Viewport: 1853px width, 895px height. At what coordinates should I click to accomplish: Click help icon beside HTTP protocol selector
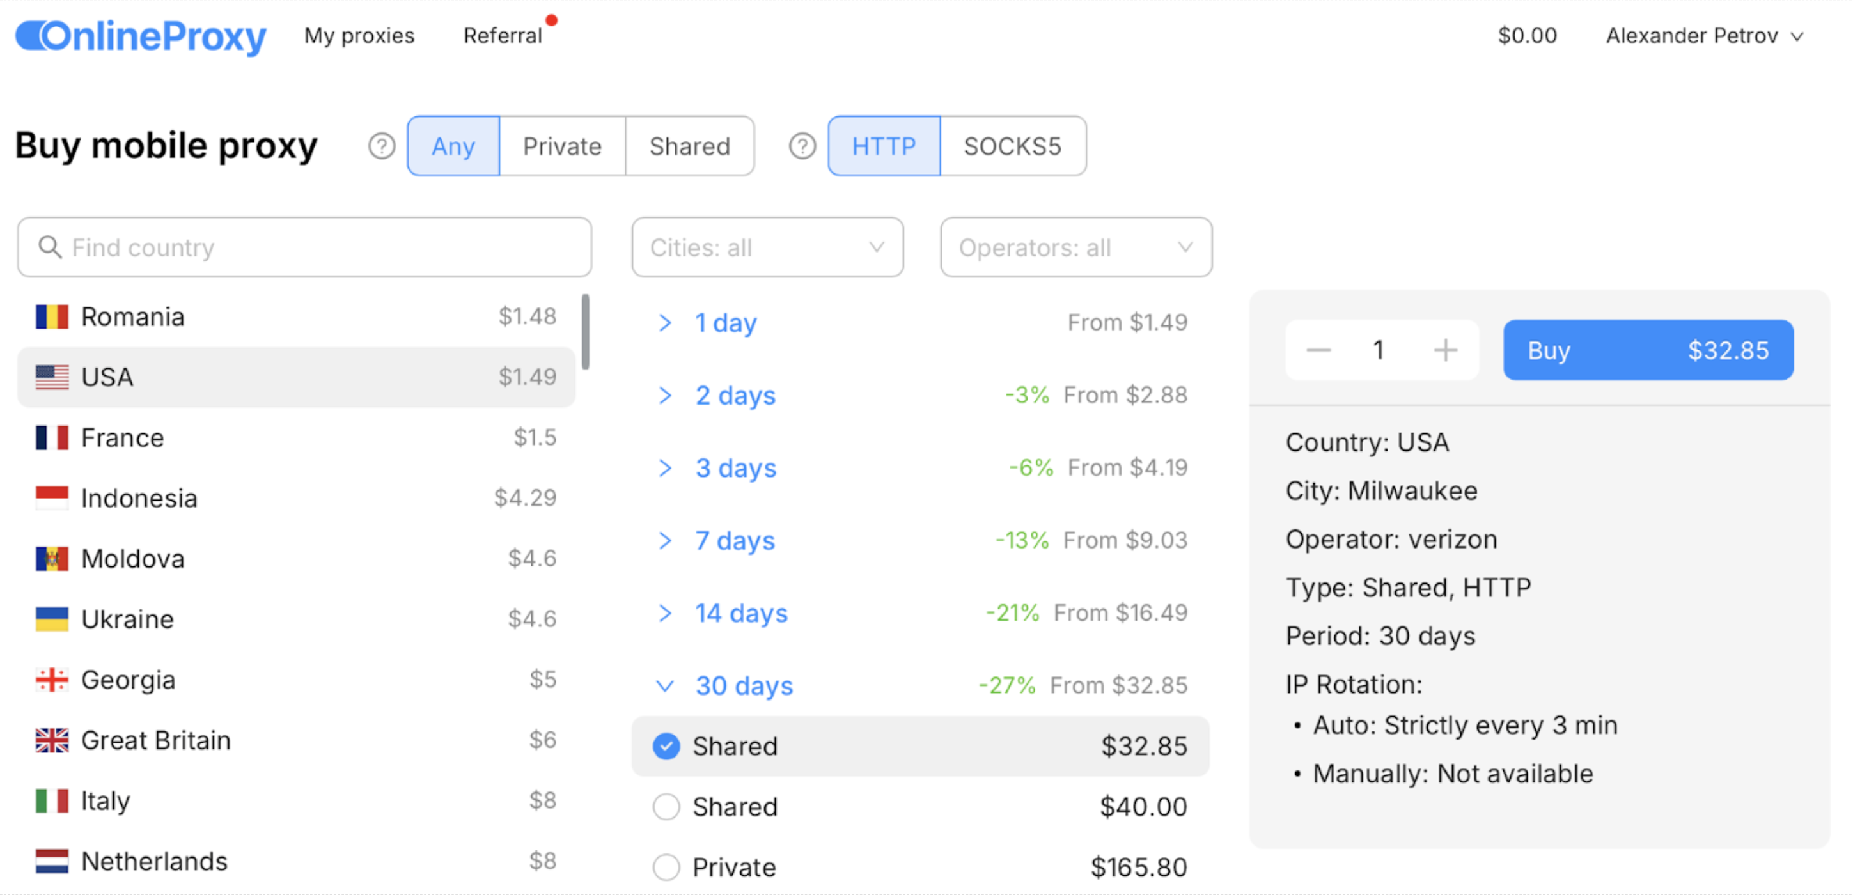[802, 146]
